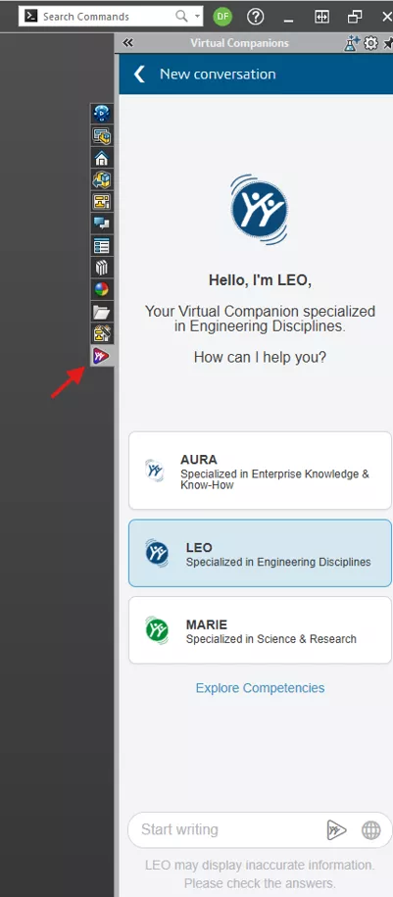Open the Custom Properties list tab

tap(101, 246)
